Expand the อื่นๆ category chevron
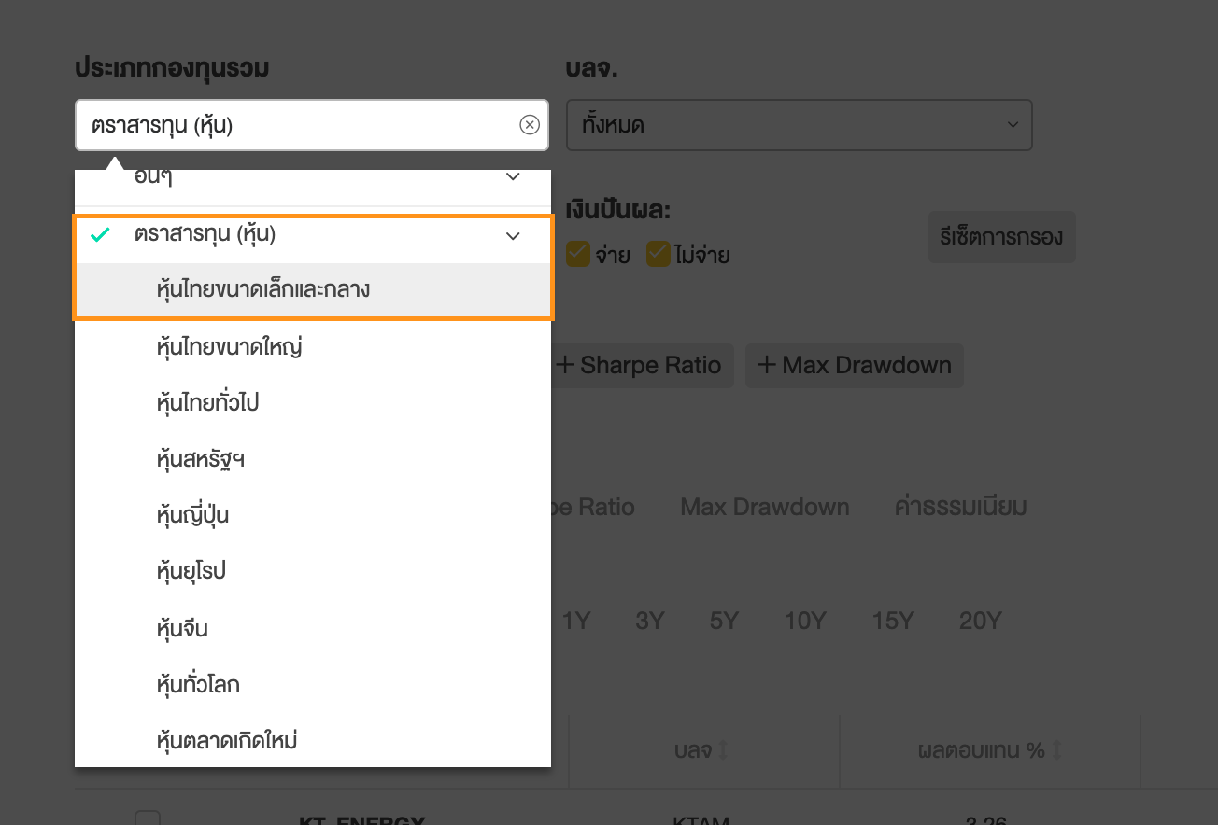This screenshot has height=825, width=1218. pos(513,177)
